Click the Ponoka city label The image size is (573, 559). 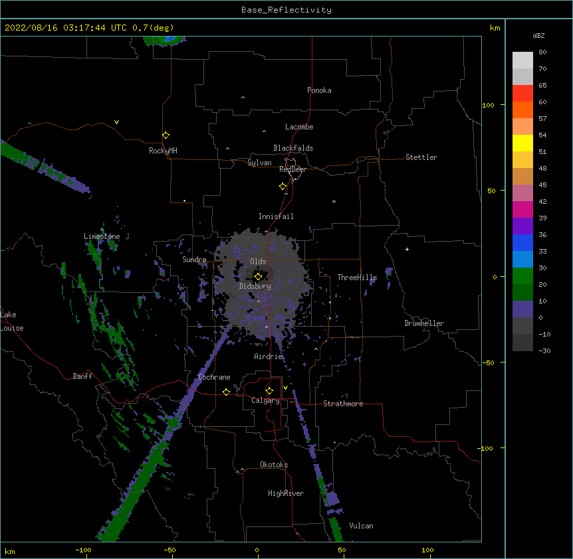(319, 90)
